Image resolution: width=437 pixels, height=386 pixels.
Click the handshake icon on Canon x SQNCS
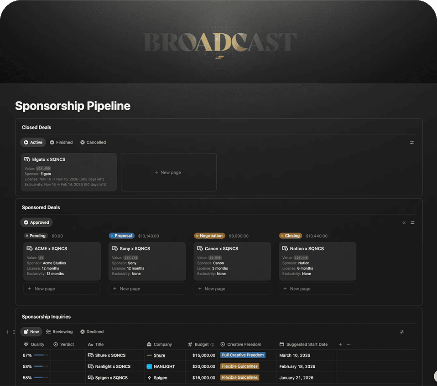(x=200, y=248)
